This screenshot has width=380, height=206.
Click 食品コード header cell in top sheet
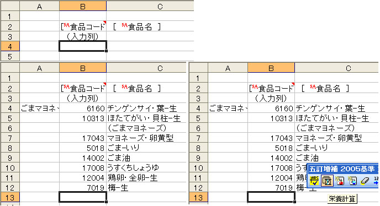click(x=83, y=26)
